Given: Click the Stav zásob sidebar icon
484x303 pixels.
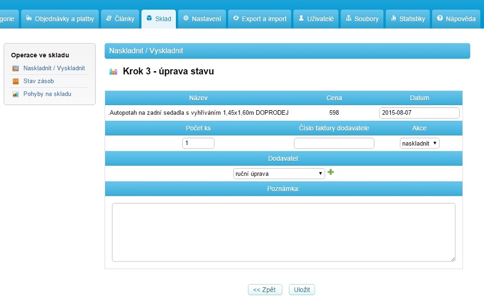Looking at the screenshot, I should pyautogui.click(x=16, y=81).
